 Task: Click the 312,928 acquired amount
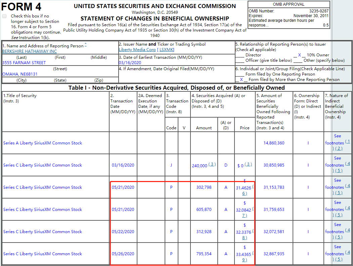pyautogui.click(x=204, y=231)
